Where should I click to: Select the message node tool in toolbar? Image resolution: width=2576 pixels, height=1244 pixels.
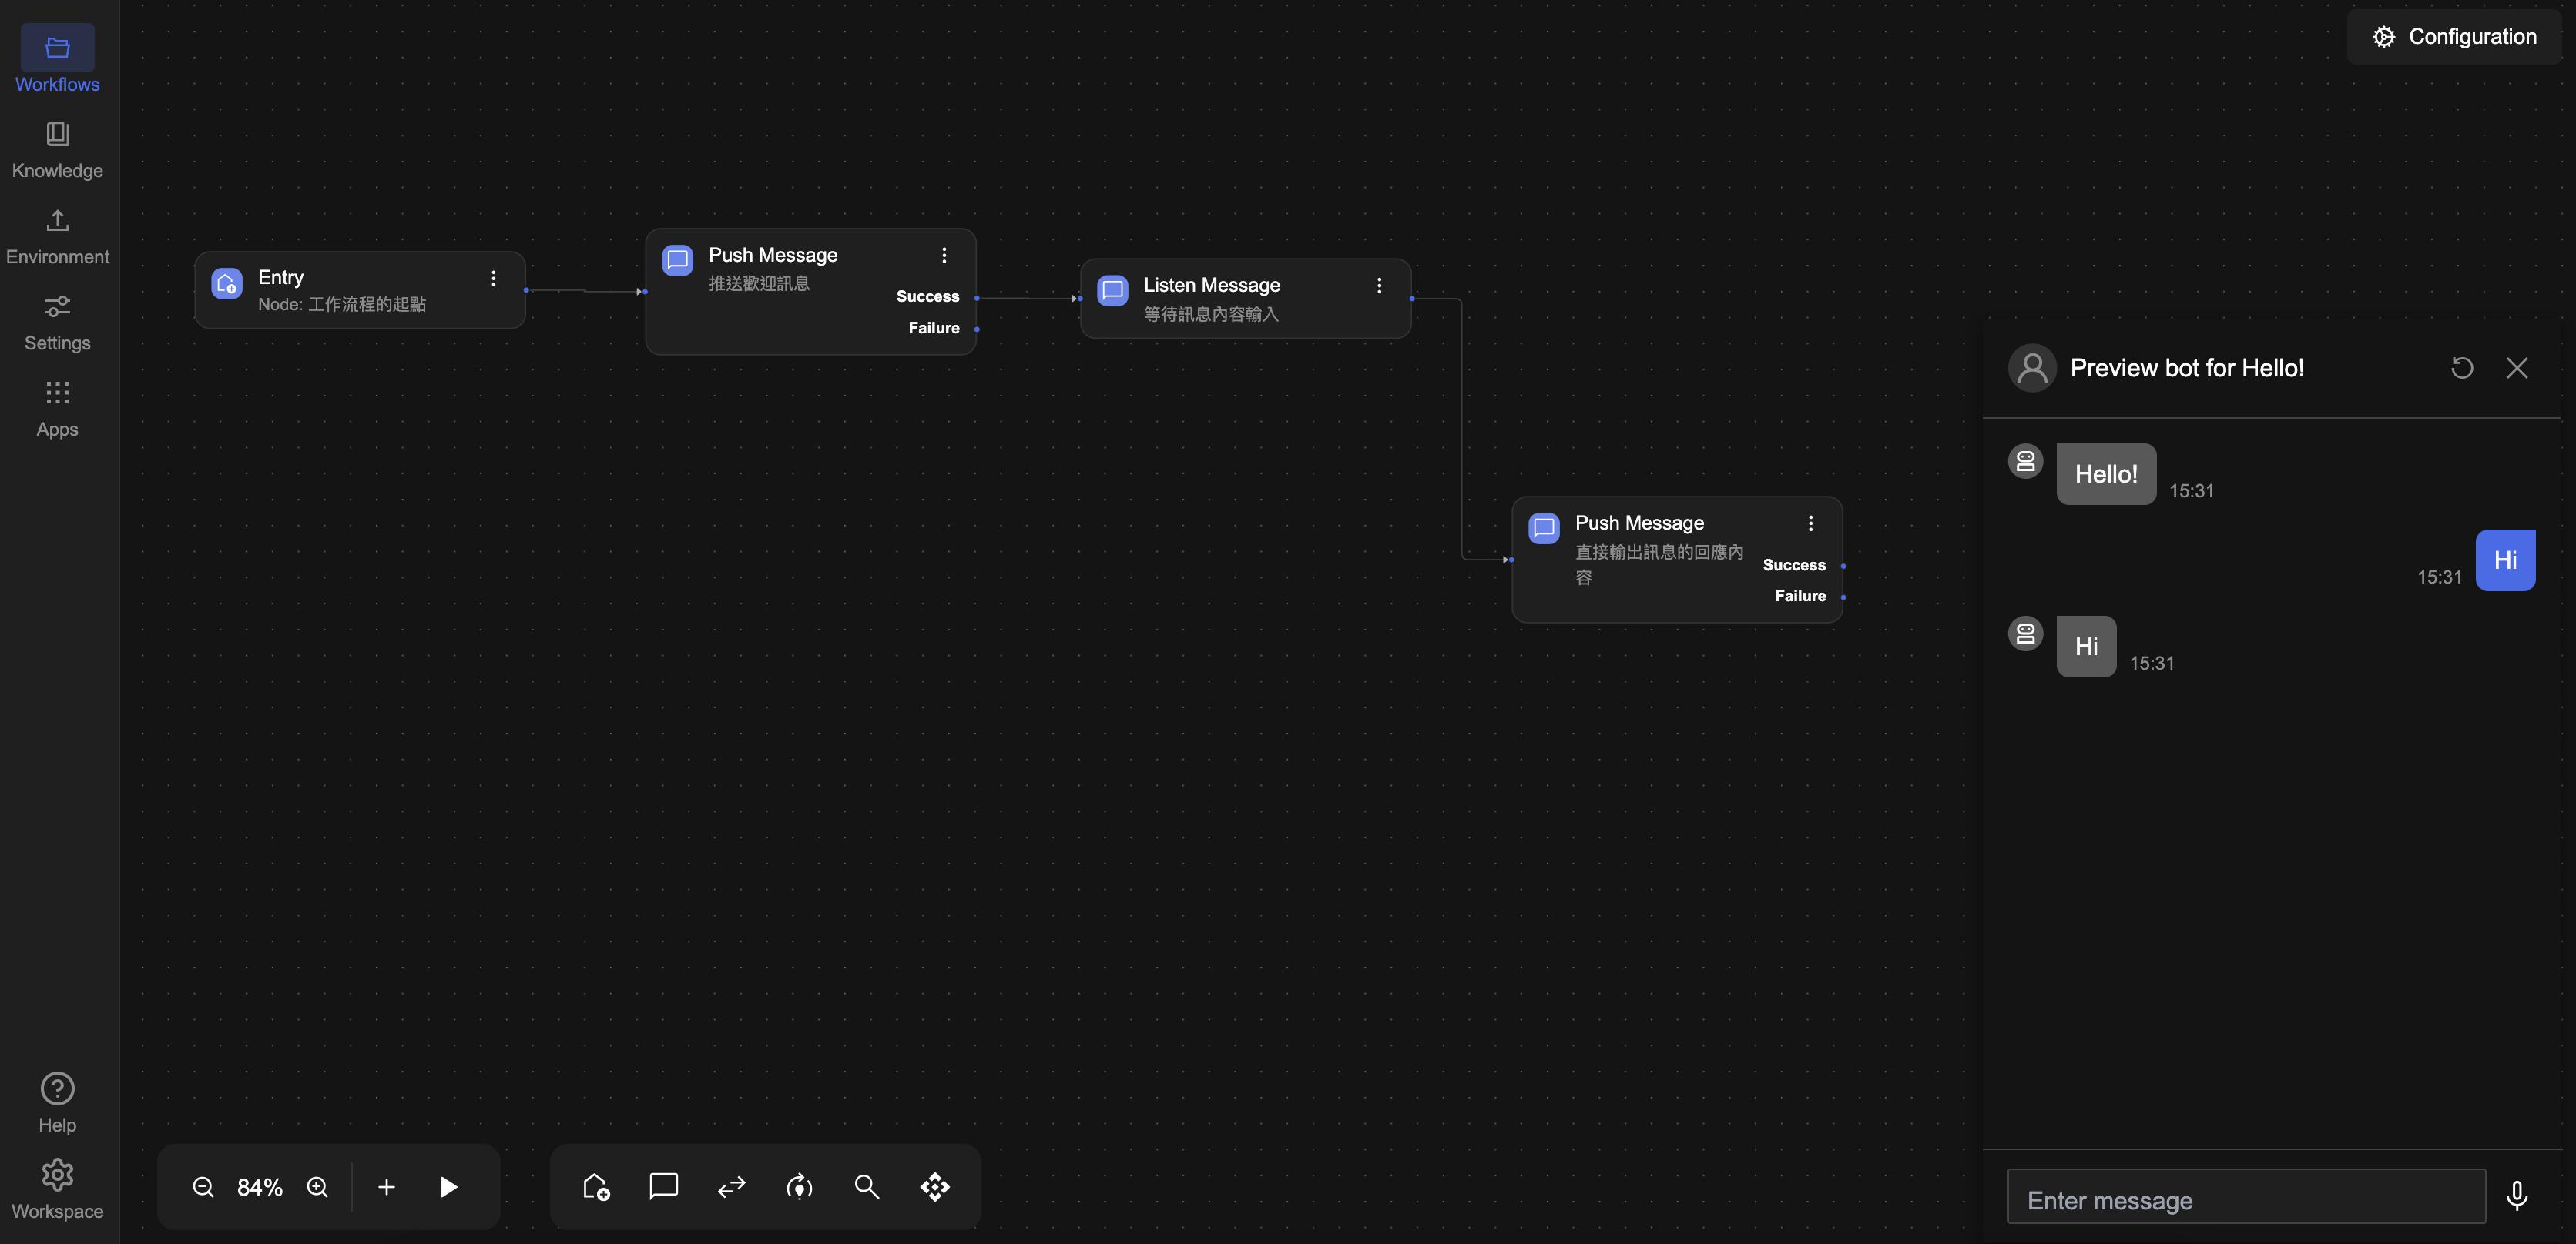point(663,1187)
